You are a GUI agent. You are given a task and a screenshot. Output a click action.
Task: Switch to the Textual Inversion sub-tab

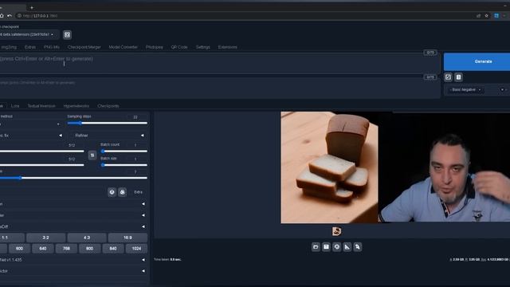(x=41, y=106)
